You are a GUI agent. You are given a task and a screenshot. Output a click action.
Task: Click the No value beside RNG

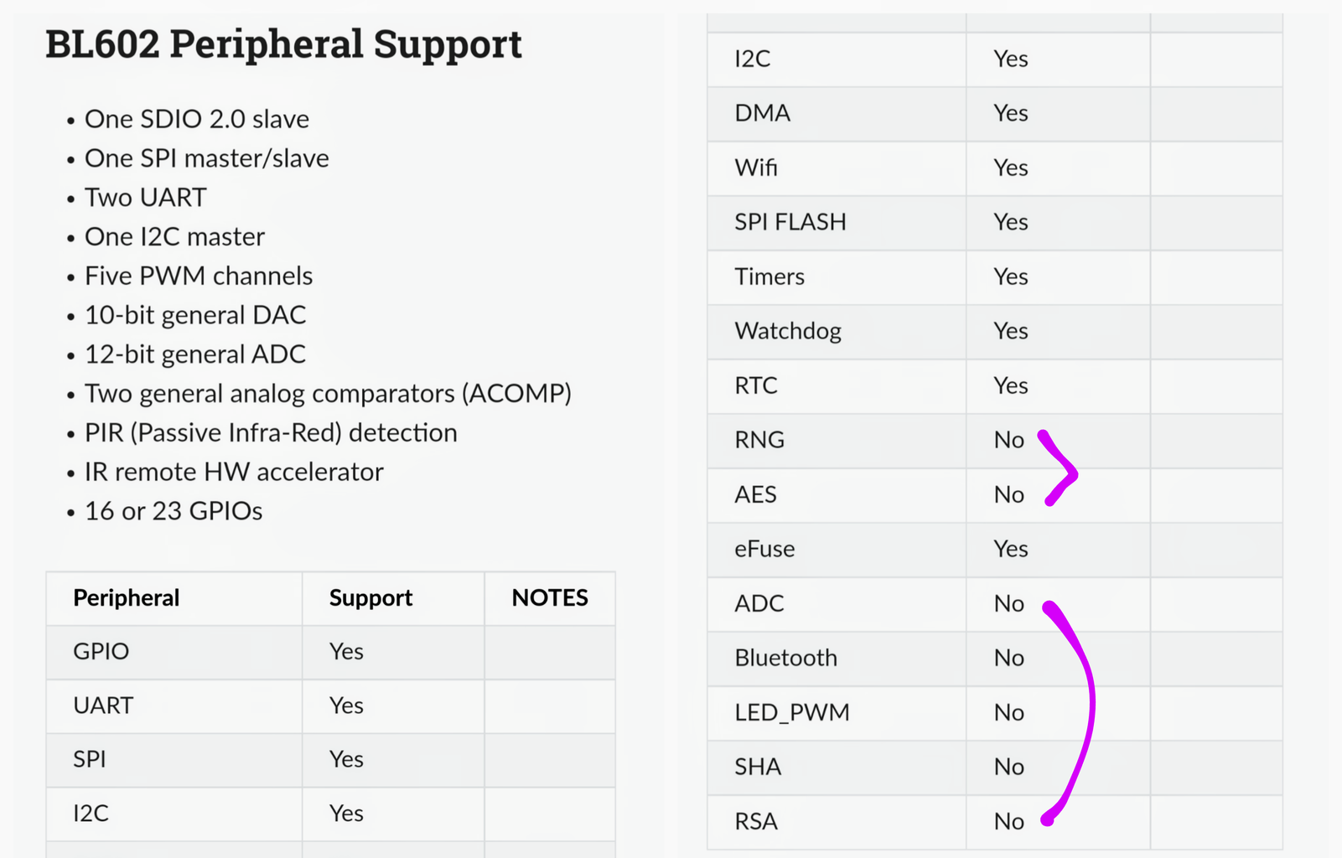pos(1009,440)
